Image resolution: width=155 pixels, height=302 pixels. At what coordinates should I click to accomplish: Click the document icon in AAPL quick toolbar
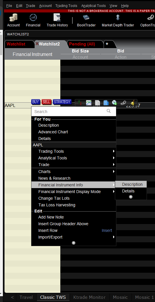tap(98, 103)
